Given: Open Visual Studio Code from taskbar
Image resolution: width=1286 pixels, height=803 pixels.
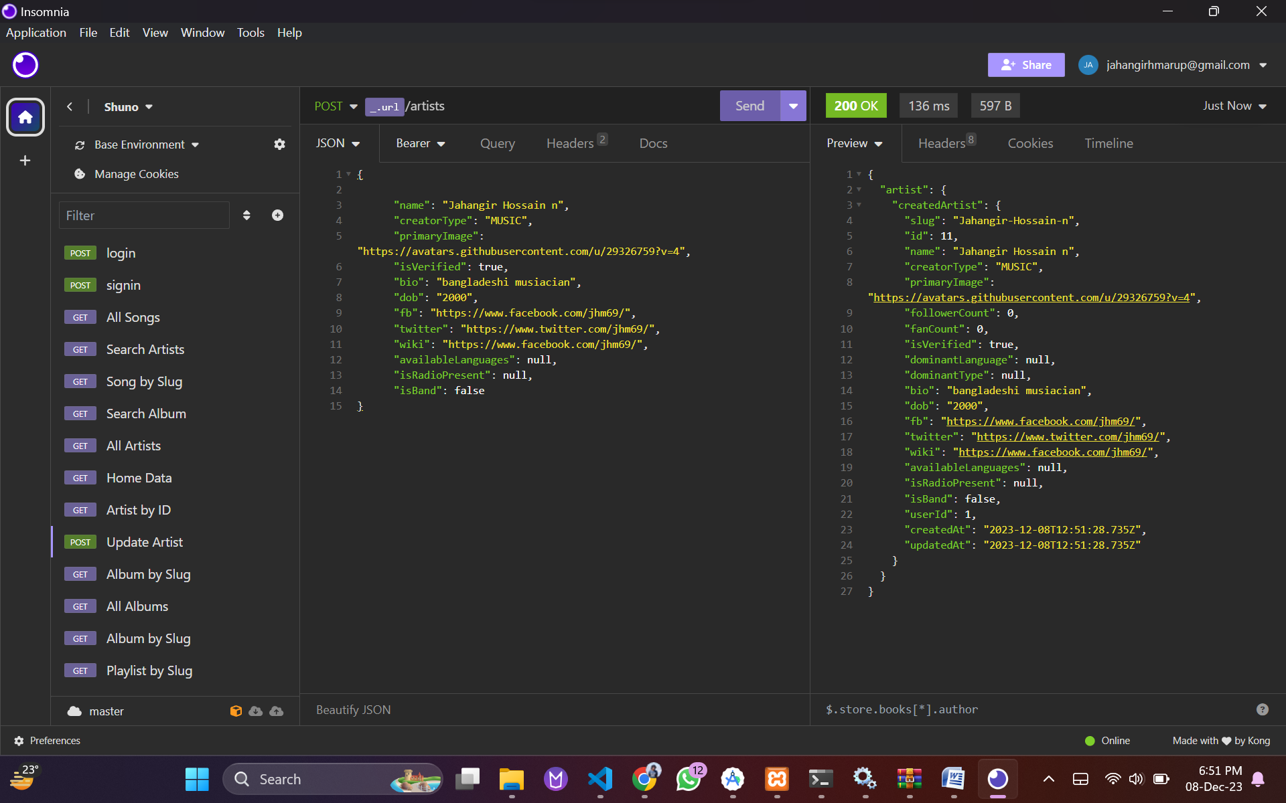Looking at the screenshot, I should pos(600,779).
